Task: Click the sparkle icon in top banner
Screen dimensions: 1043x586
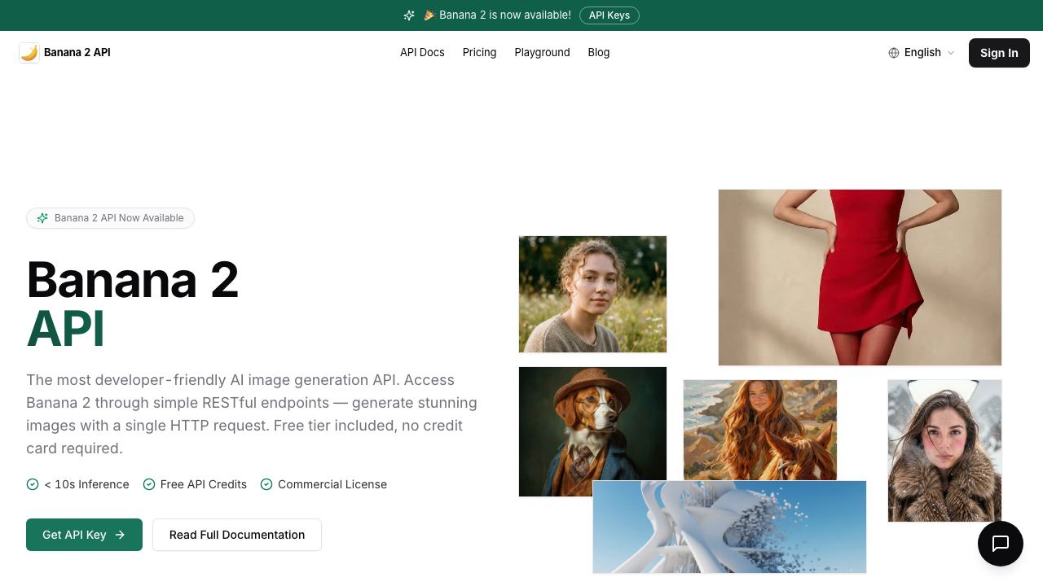Action: 409,15
